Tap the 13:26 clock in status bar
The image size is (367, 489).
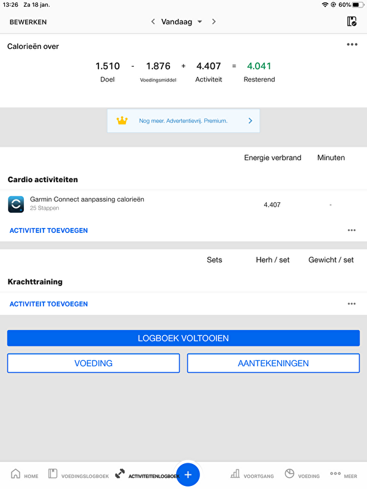pos(10,5)
